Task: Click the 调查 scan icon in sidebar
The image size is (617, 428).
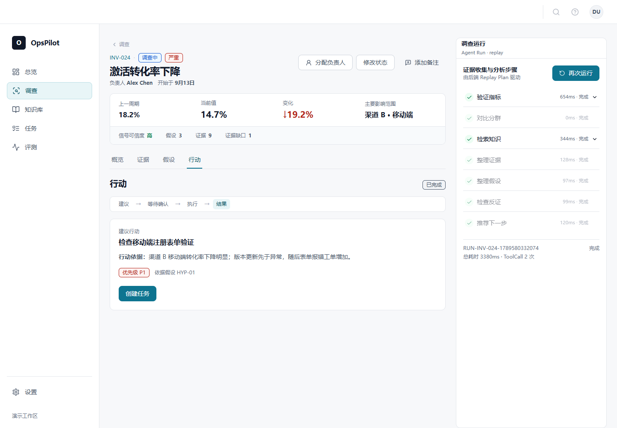Action: 16,91
